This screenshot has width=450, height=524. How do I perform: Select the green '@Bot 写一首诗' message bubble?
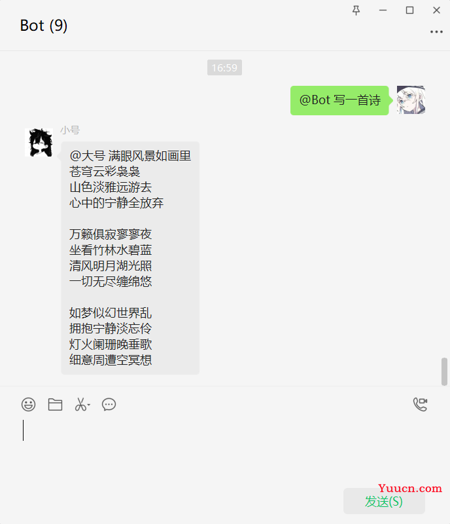coord(339,100)
